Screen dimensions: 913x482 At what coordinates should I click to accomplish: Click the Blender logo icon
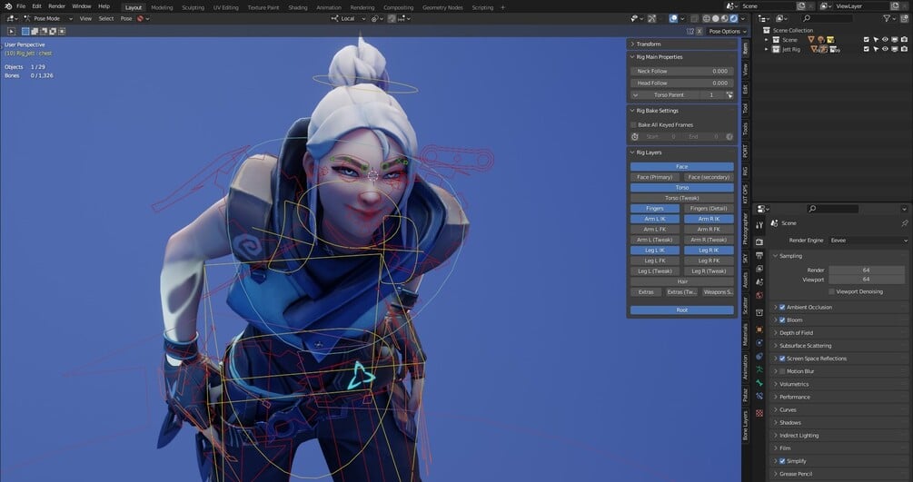8,6
